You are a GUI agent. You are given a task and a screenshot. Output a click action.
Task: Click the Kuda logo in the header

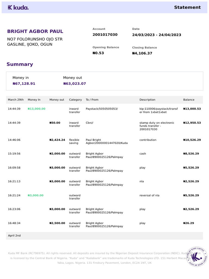click(x=18, y=8)
